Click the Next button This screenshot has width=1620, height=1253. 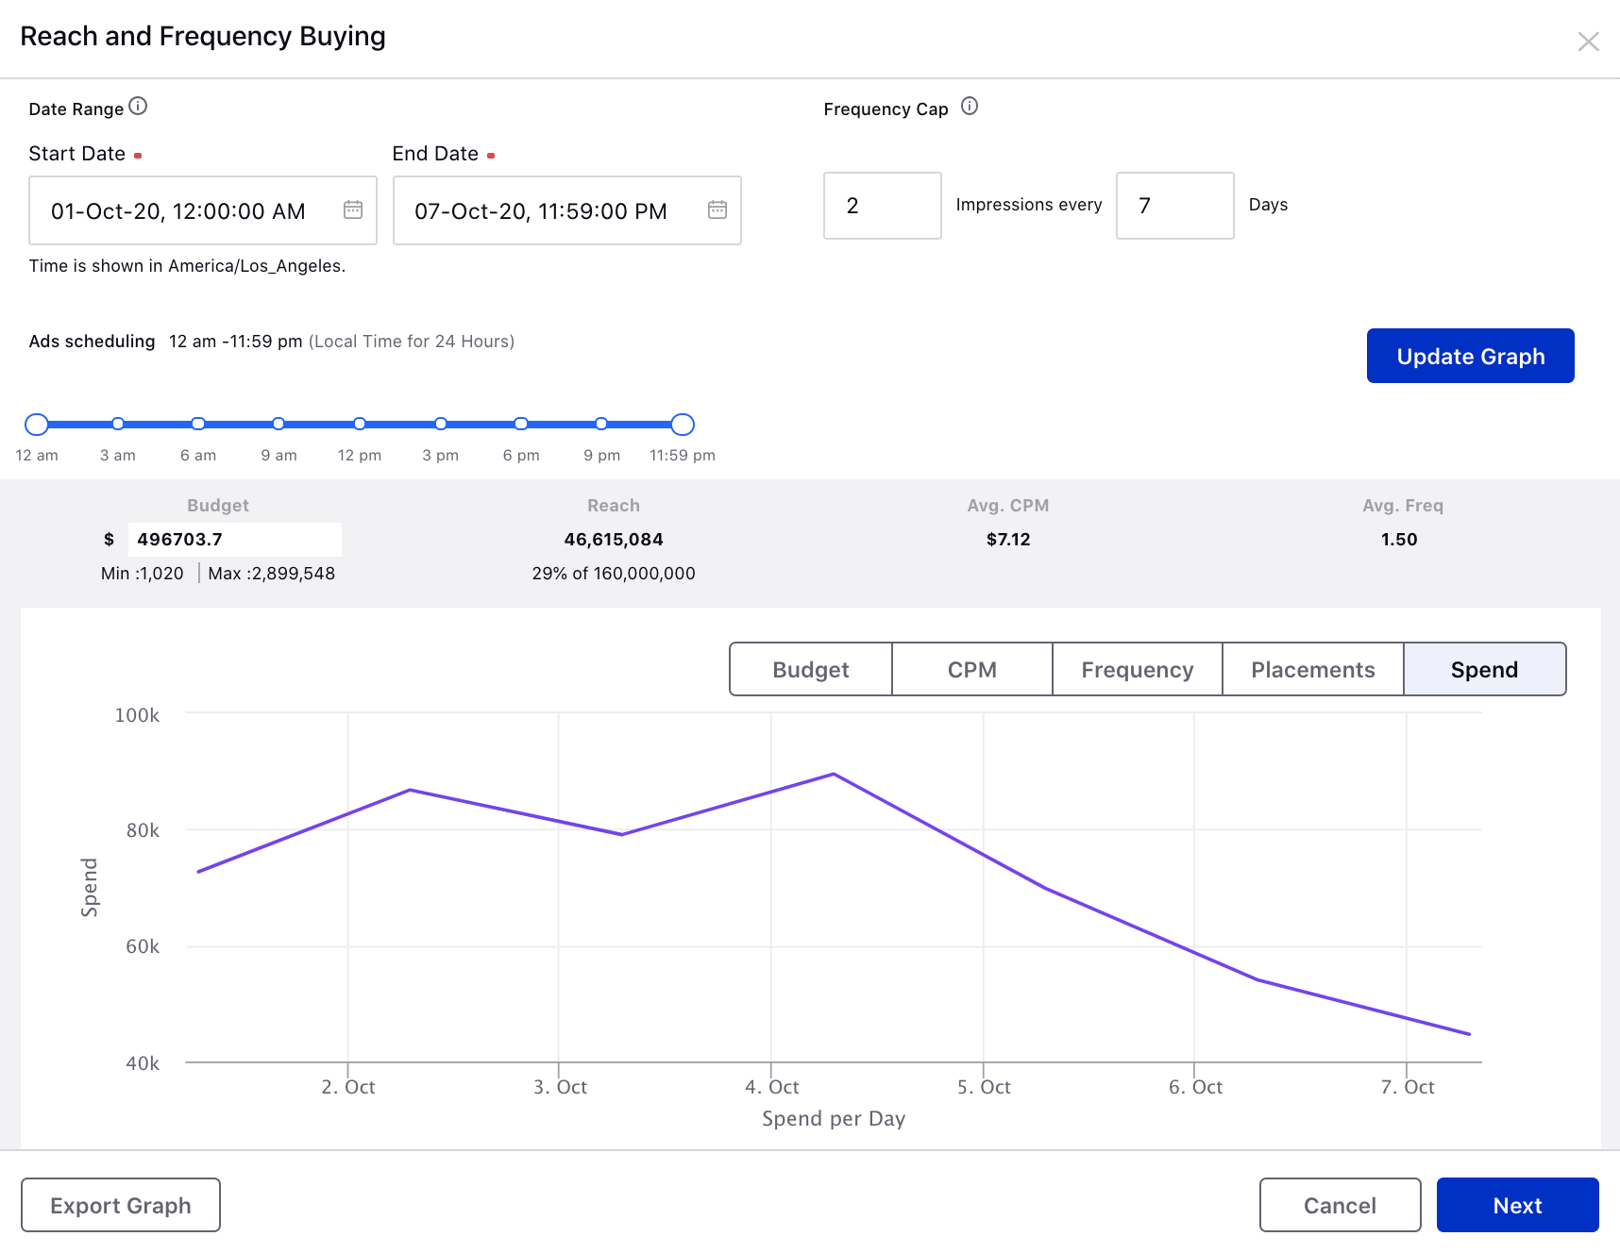click(1518, 1205)
